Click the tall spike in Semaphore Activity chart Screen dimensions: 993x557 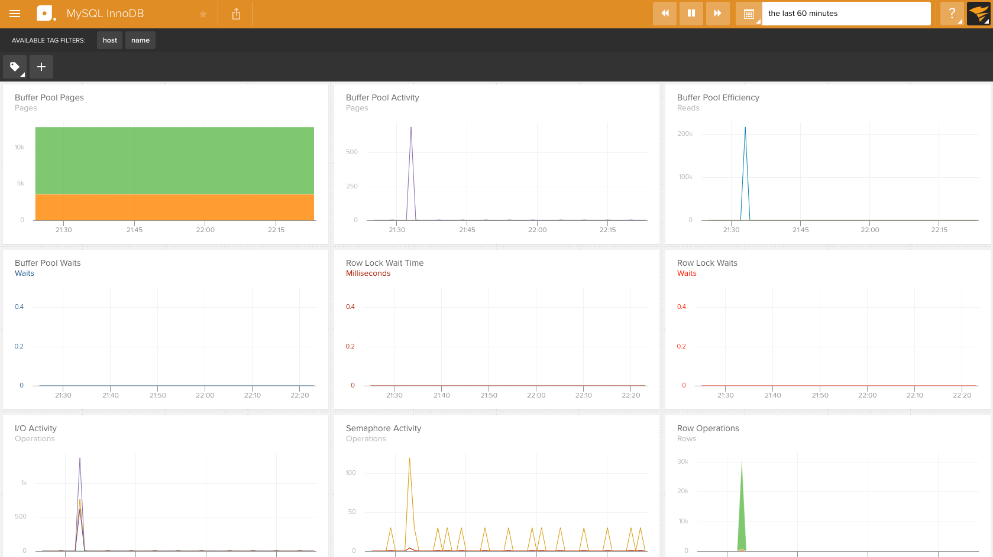click(x=409, y=504)
